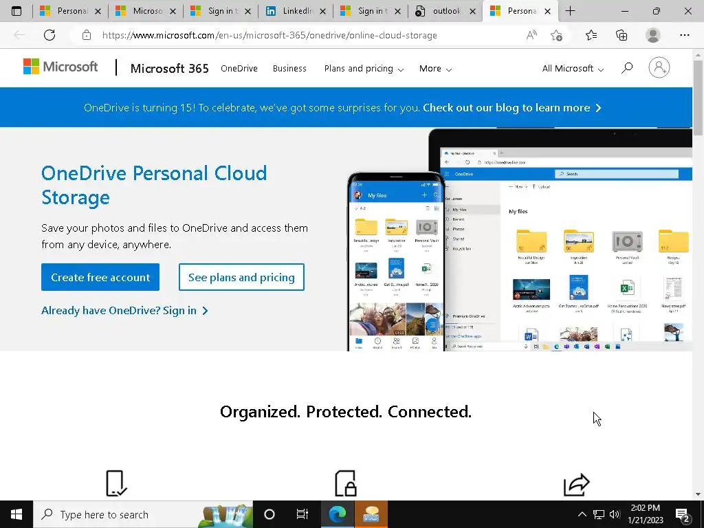
Task: Click the mobile device checkmark icon
Action: pos(116,483)
